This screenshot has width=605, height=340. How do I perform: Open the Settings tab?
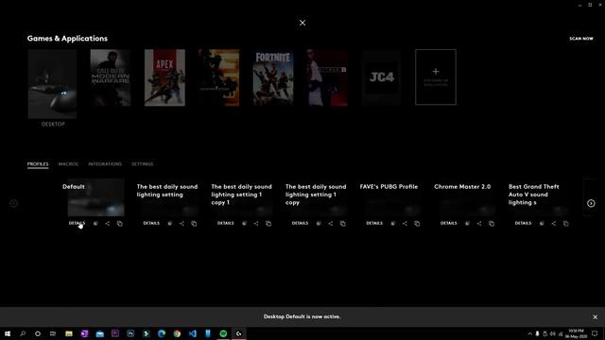(143, 164)
